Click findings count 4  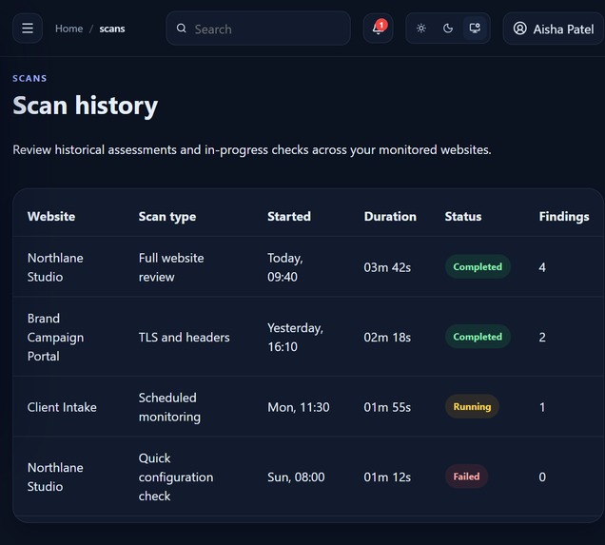(542, 267)
